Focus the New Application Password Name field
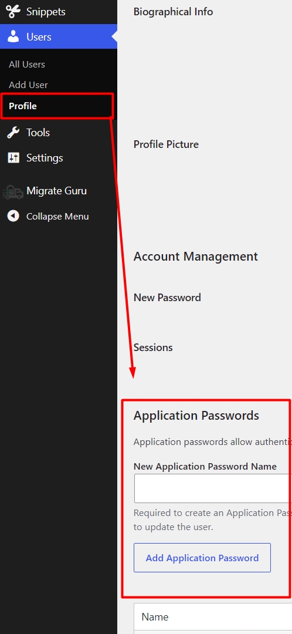292x634 pixels. coord(213,488)
